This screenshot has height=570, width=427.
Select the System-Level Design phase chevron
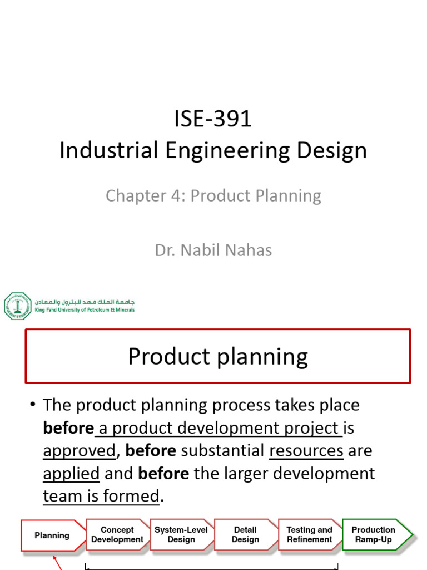[181, 535]
